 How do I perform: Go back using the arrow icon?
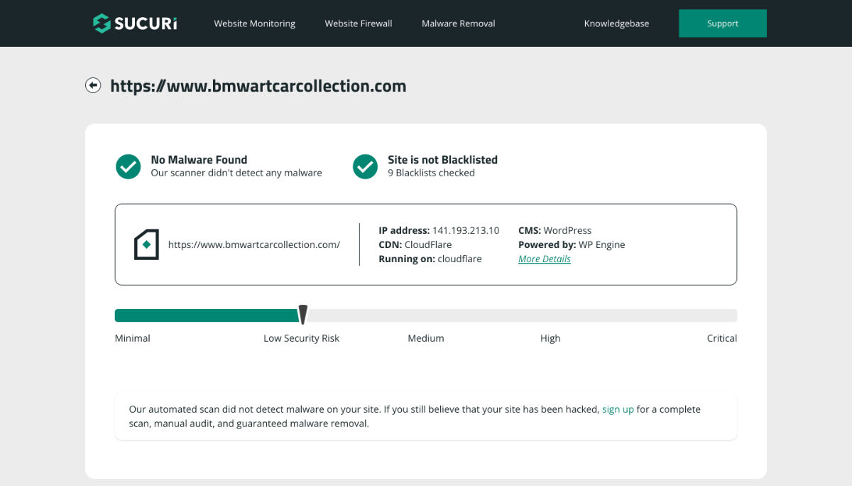click(x=93, y=85)
